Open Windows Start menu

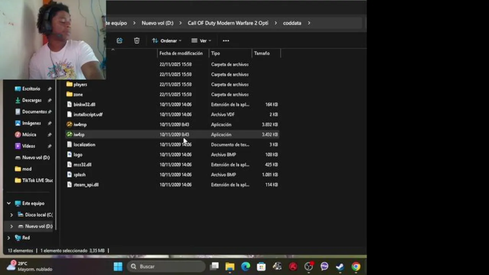[118, 266]
